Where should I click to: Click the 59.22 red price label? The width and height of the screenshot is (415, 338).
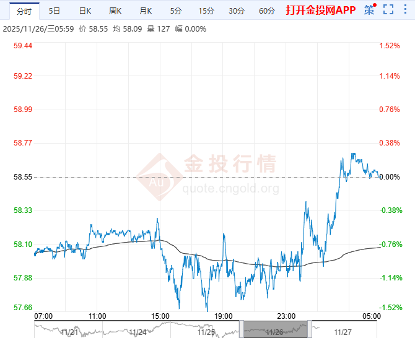point(23,76)
